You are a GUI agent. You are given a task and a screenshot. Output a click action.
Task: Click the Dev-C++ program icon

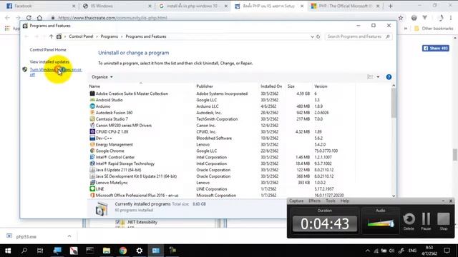point(92,138)
